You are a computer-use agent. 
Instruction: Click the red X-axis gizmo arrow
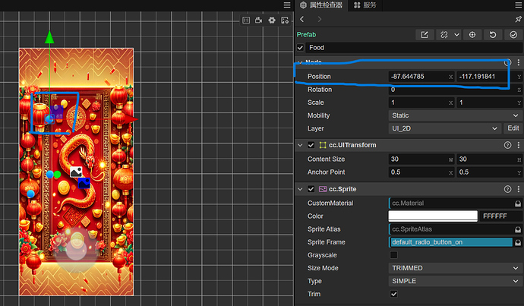point(131,119)
